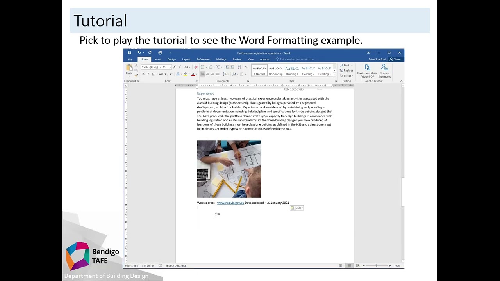Sort the selected text
The width and height of the screenshot is (500, 281).
pyautogui.click(x=239, y=67)
